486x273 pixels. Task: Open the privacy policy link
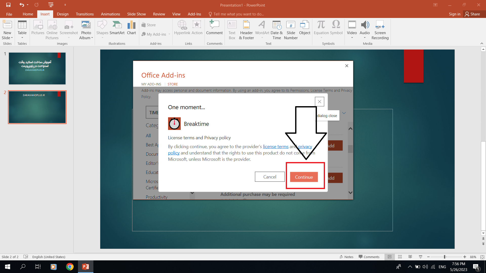[305, 147]
